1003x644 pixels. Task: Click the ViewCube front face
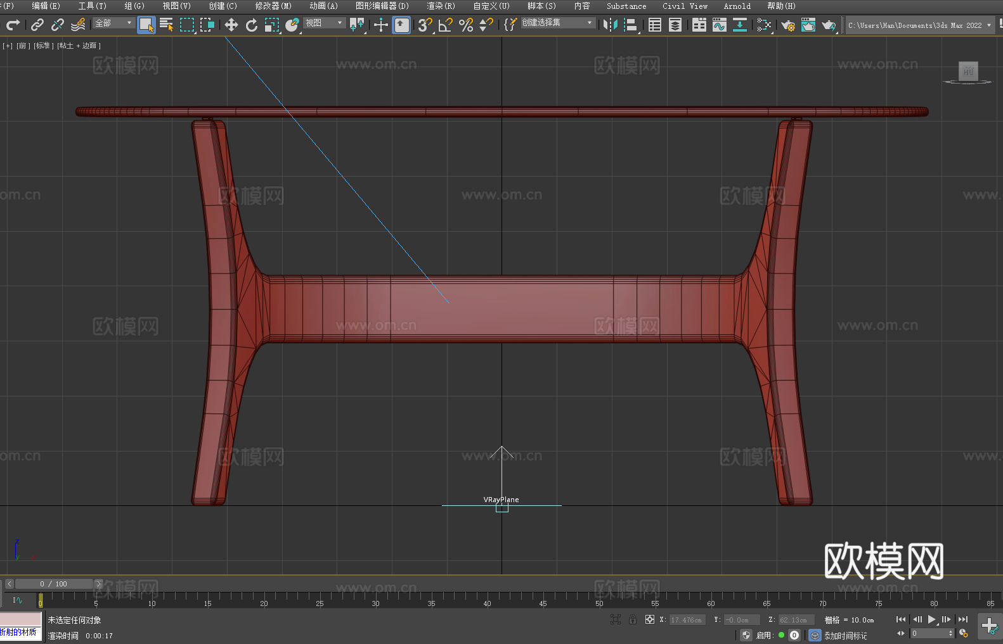tap(968, 71)
